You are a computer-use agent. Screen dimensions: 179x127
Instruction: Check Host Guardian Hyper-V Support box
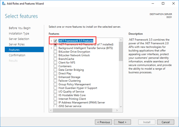pos(55,88)
